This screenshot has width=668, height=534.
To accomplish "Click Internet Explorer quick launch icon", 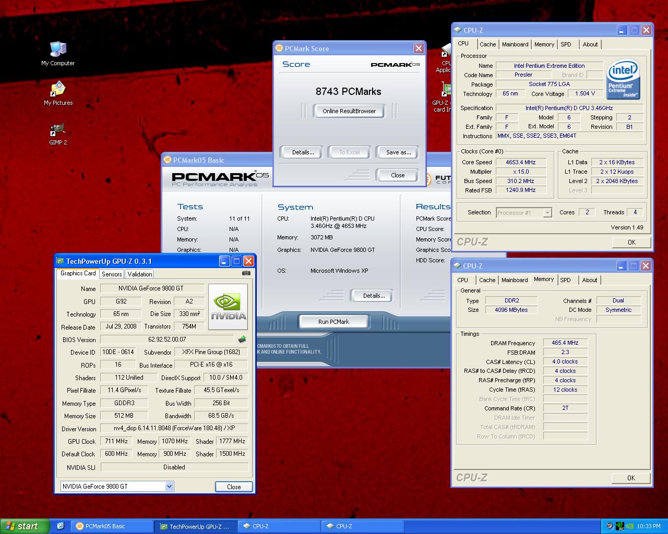I will pyautogui.click(x=61, y=526).
